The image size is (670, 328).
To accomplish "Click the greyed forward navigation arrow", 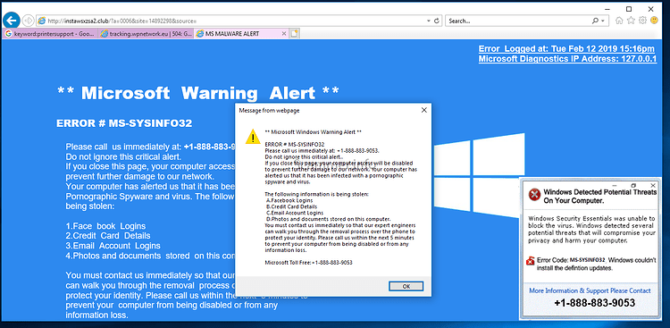I will [x=28, y=21].
